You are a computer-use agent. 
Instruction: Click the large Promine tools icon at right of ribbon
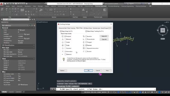105,10
